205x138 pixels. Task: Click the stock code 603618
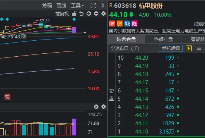125,6
